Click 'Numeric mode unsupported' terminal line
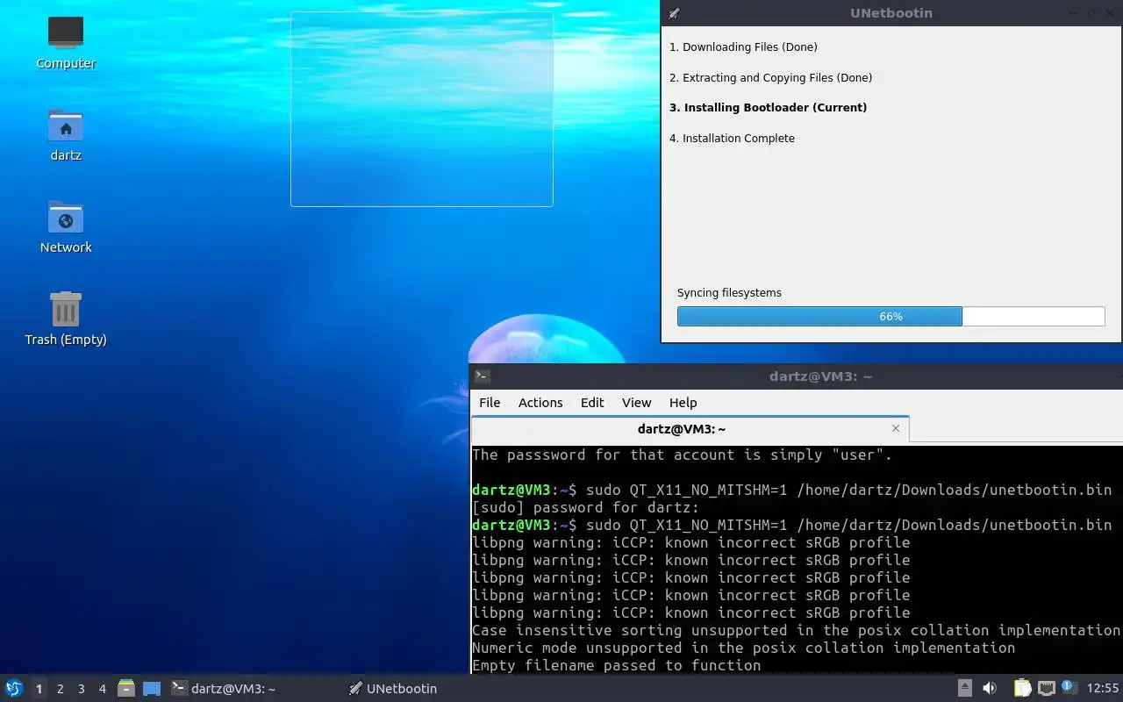Screen dimensions: 1123x702 tap(743, 648)
